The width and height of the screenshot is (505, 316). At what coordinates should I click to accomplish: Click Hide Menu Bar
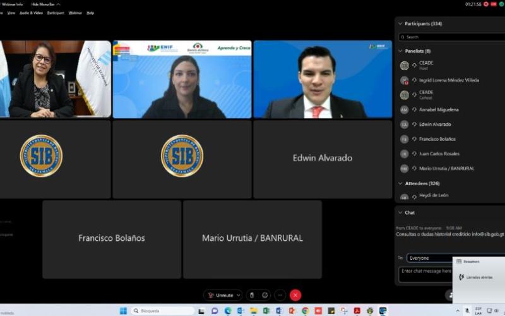click(45, 4)
